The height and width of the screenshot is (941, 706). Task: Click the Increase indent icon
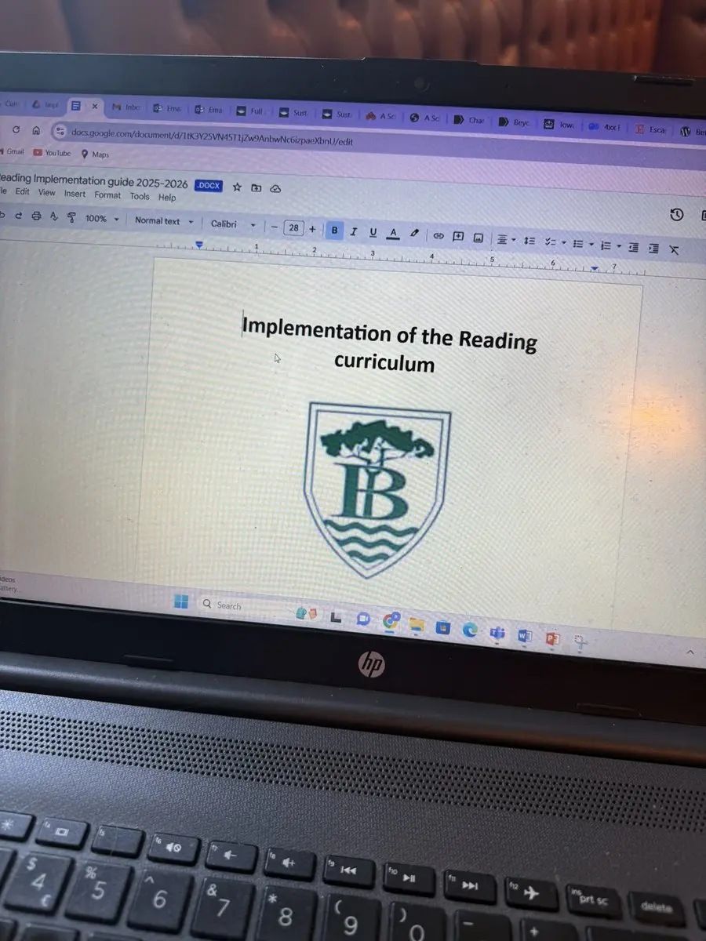click(x=653, y=249)
